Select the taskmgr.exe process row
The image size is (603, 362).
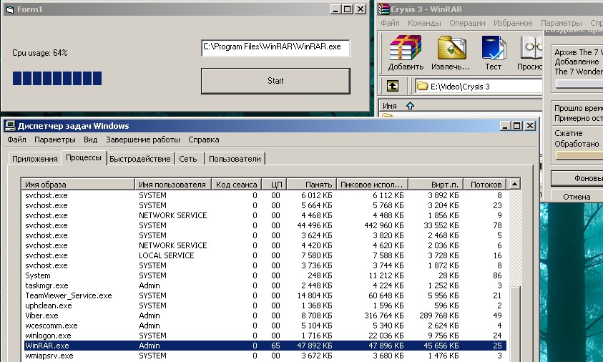[265, 285]
